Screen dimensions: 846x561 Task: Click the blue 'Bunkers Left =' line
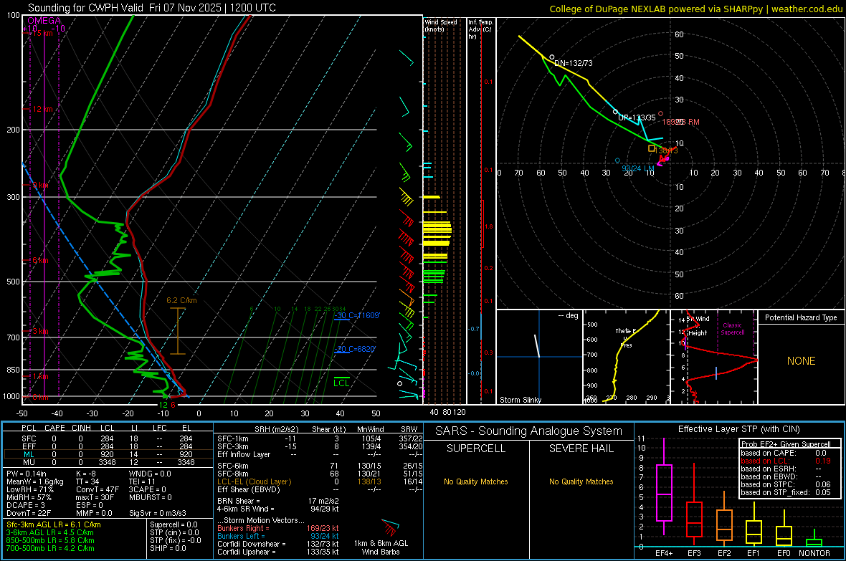click(x=278, y=536)
